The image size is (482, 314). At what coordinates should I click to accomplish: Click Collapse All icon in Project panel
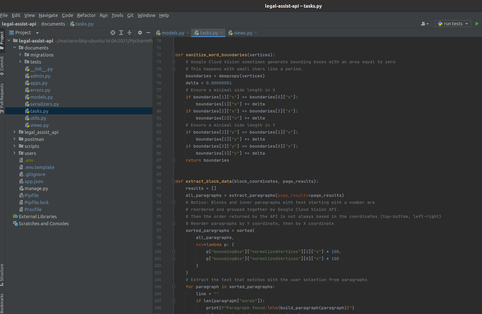click(129, 33)
